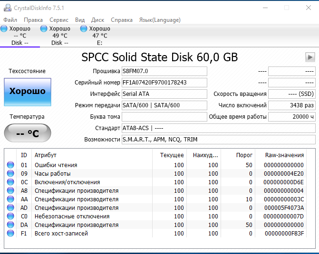Click status orb for Небезопасные отключения row

[x=10, y=216]
